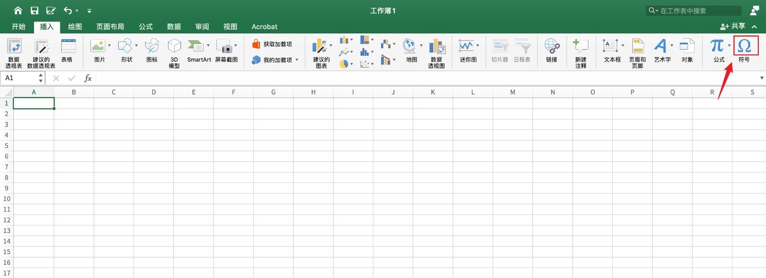Insert a PivotTable (数据透视表)
Image resolution: width=766 pixels, height=278 pixels.
[14, 53]
